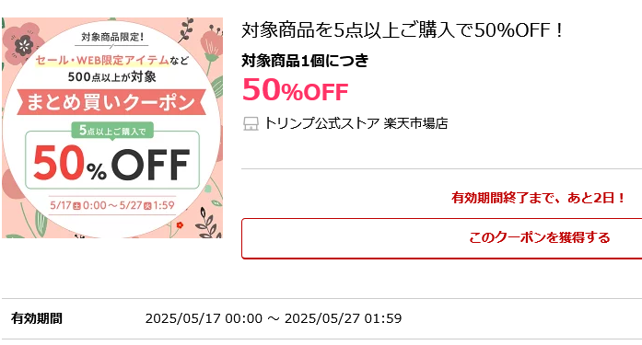Click the 対象商品1個につき label
642x345 pixels.
pos(305,61)
